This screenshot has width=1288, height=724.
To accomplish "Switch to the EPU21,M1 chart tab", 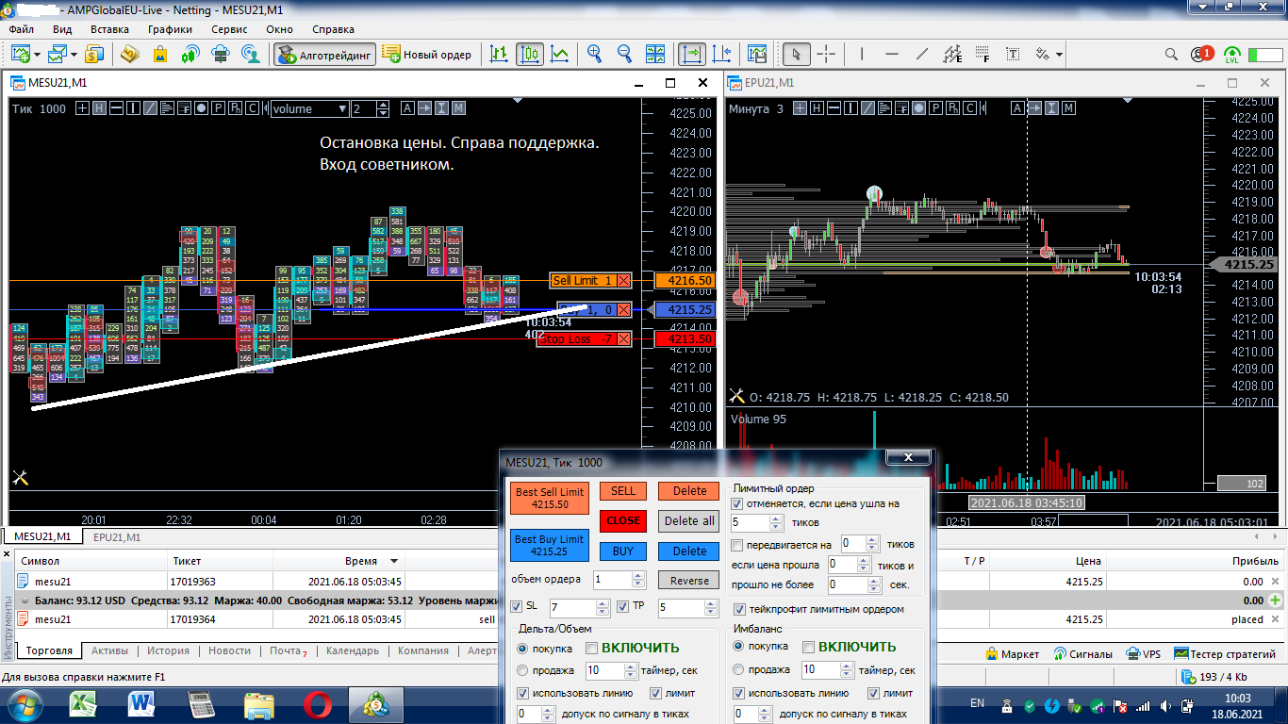I will pyautogui.click(x=117, y=536).
